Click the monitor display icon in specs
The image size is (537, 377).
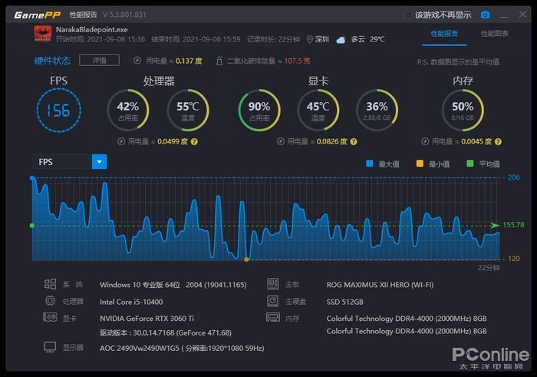point(50,347)
